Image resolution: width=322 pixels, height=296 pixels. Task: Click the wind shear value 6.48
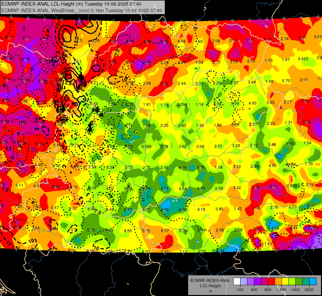[x=182, y=41]
